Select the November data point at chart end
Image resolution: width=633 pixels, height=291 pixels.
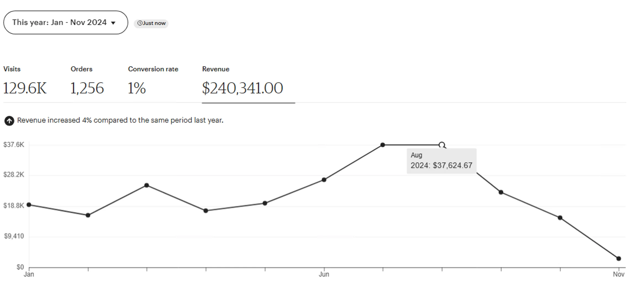coord(619,259)
